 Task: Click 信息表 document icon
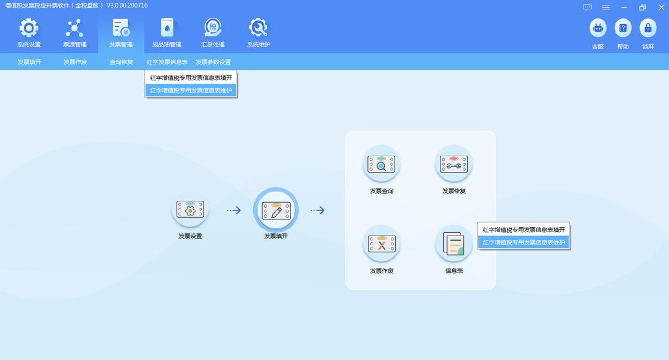pyautogui.click(x=454, y=243)
